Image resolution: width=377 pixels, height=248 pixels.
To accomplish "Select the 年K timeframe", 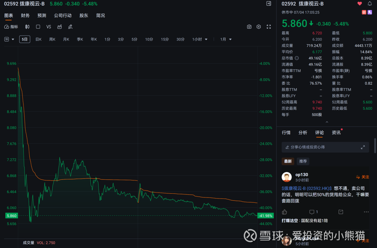I will point(94,39).
